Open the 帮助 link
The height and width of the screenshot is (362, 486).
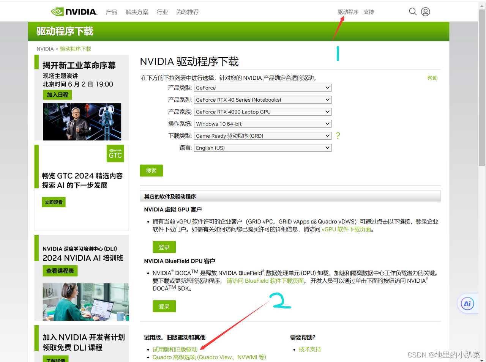coord(432,78)
